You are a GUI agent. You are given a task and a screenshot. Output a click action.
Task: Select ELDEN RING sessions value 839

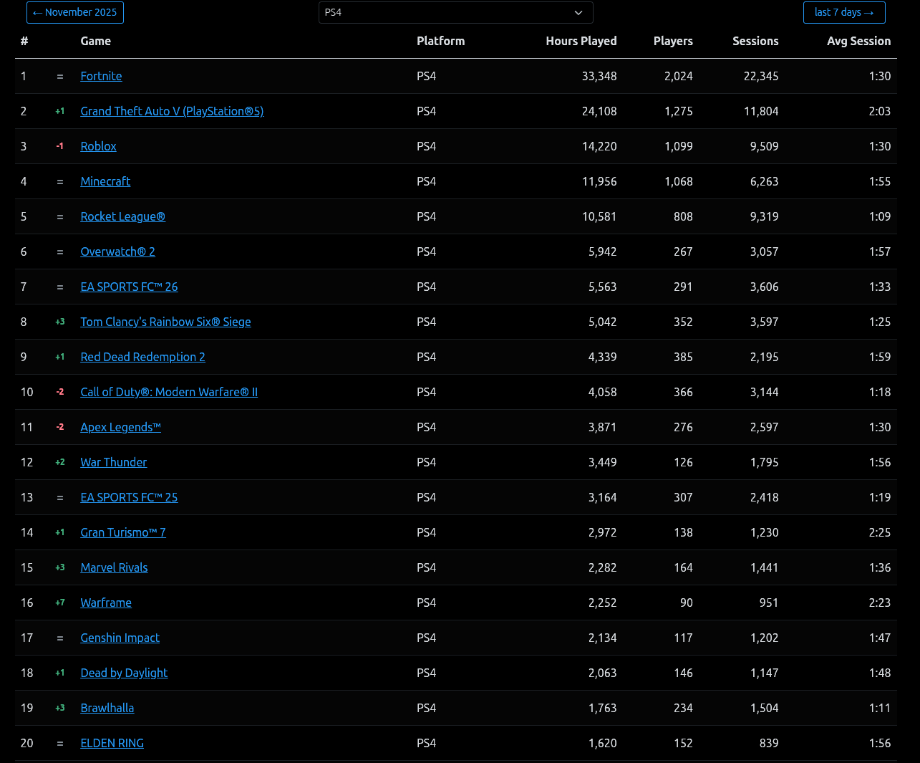(x=769, y=743)
